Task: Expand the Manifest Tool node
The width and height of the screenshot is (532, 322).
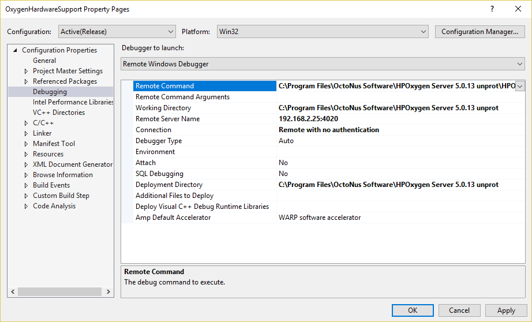Action: pos(26,144)
